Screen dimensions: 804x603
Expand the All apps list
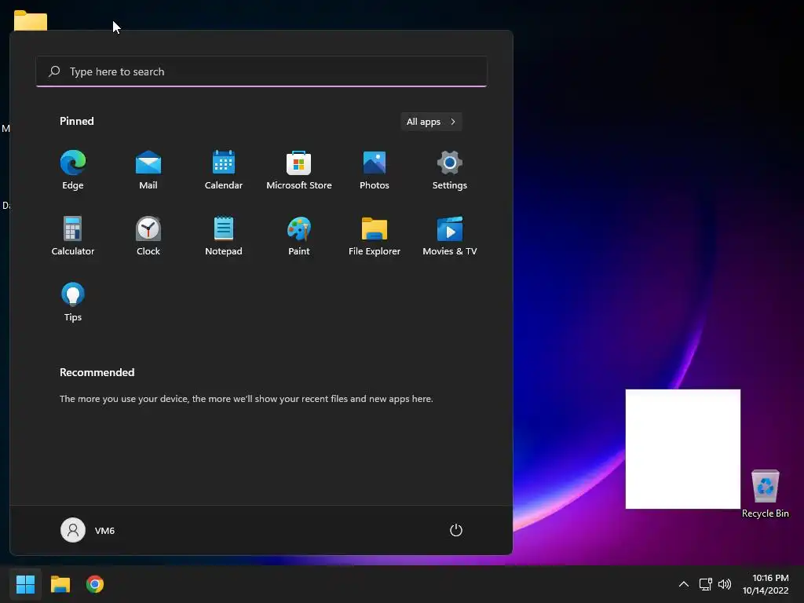tap(431, 122)
